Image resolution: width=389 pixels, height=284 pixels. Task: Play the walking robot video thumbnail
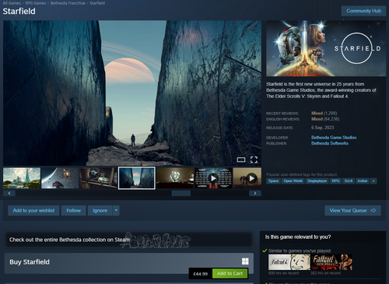tap(247, 178)
